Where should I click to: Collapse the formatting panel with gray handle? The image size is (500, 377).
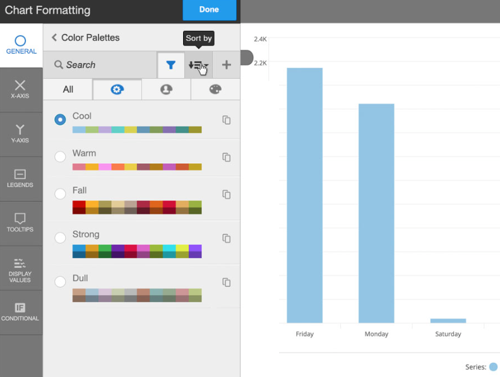tap(246, 58)
